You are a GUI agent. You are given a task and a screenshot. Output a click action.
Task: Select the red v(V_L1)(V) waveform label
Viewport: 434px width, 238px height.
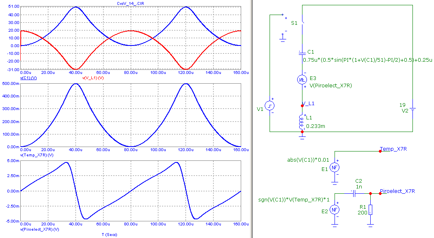click(93, 77)
